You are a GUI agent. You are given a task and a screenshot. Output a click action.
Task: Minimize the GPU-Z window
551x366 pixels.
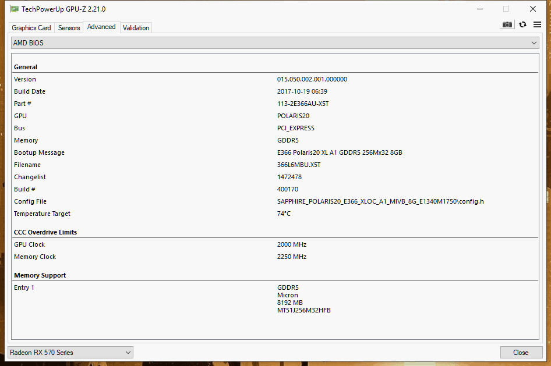480,9
